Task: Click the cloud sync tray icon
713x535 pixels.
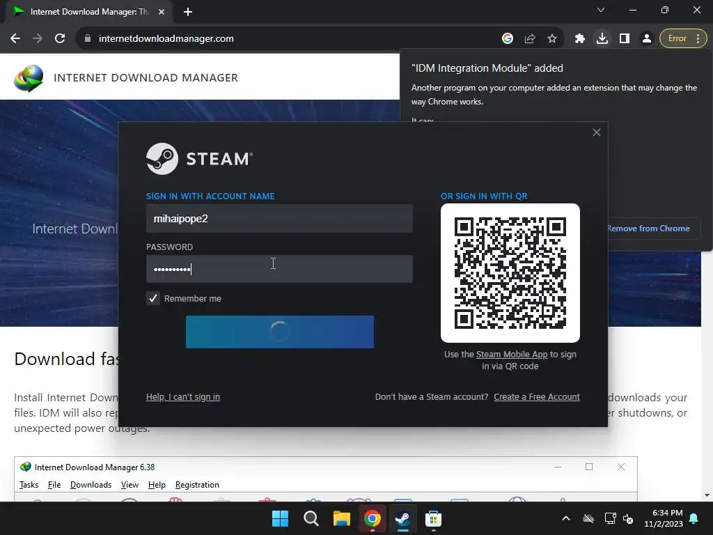Action: [x=588, y=518]
